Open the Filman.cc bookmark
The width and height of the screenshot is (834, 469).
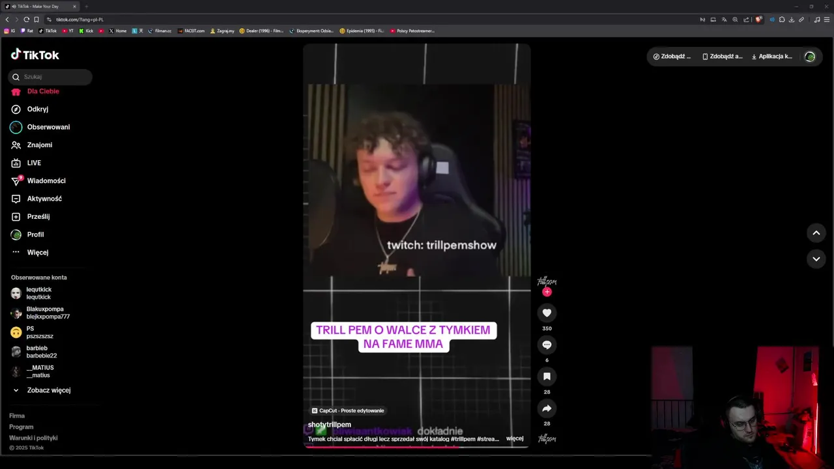click(160, 31)
